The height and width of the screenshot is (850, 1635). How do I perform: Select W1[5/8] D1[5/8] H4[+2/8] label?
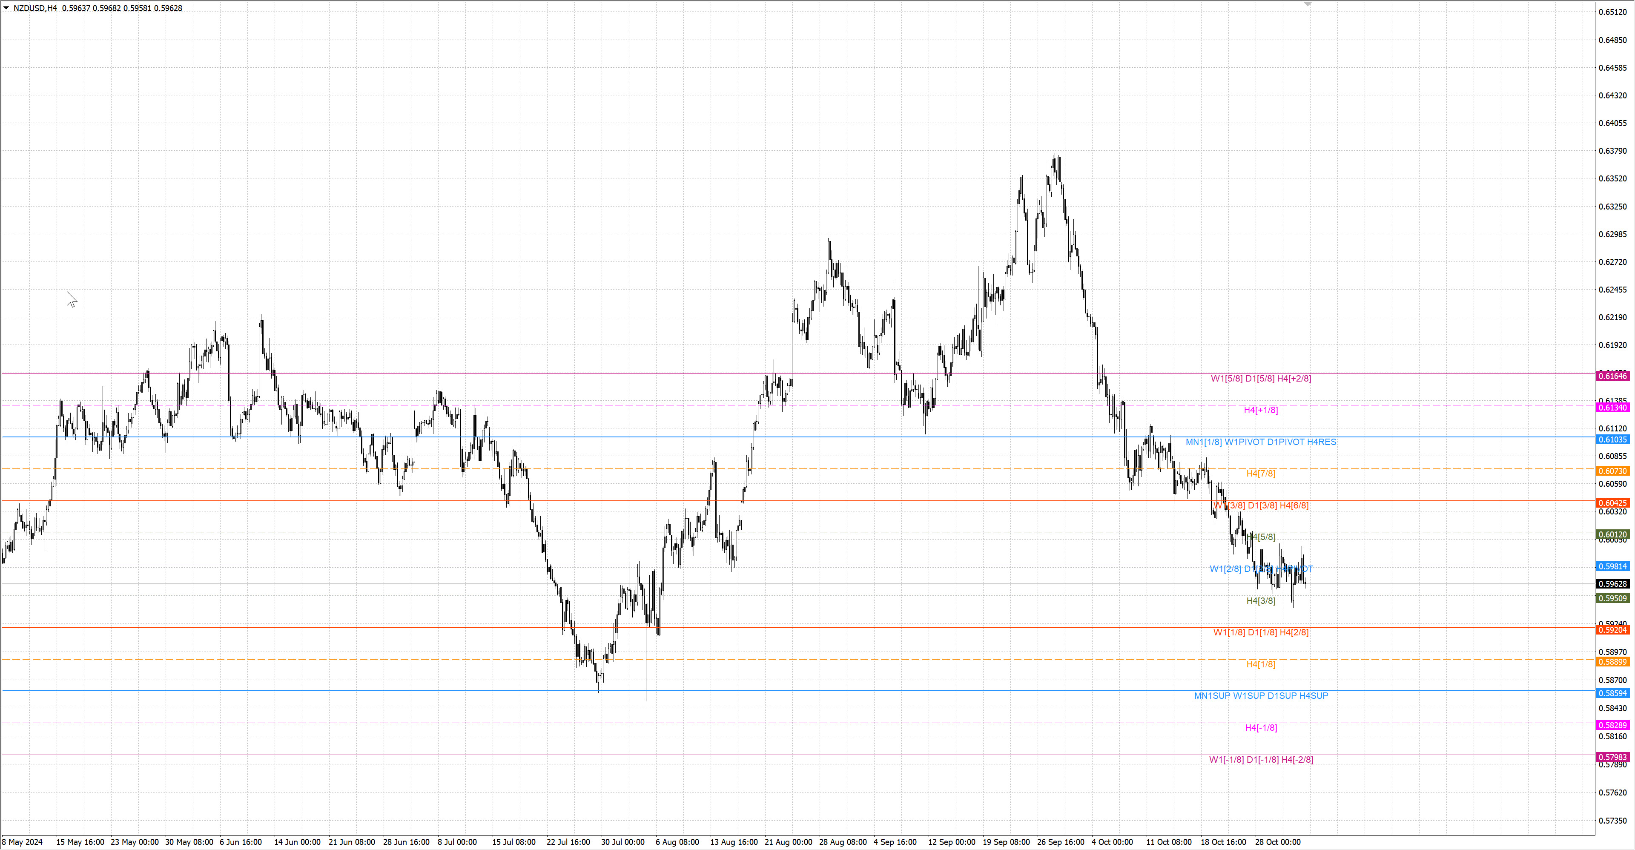[1260, 378]
